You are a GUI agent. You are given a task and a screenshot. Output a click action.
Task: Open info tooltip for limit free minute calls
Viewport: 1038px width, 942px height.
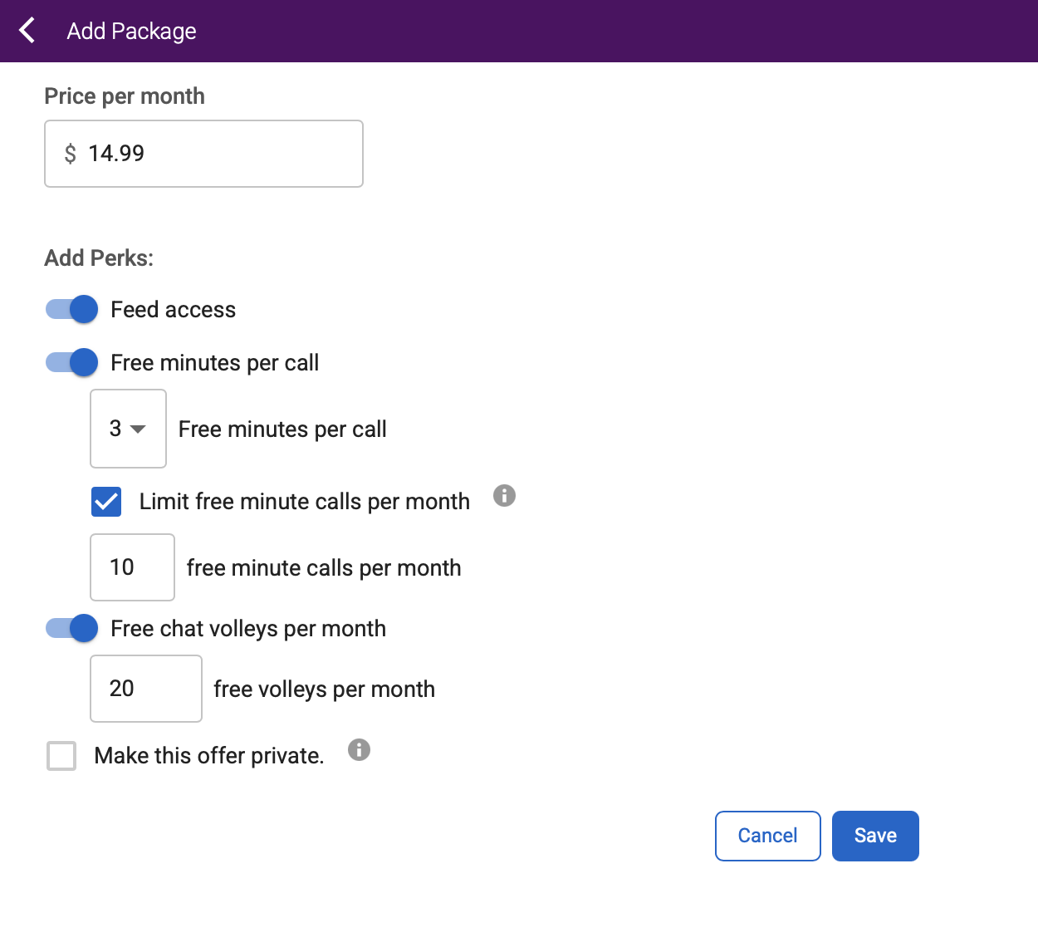point(504,496)
